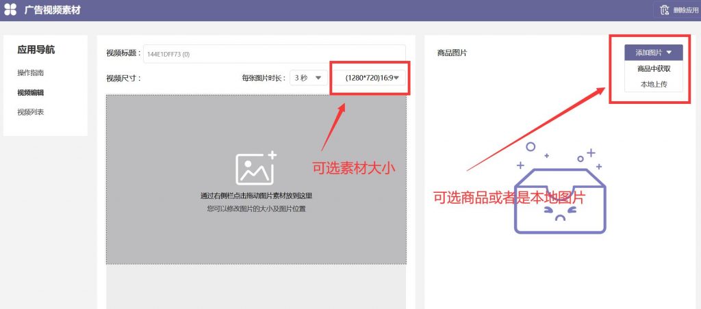701x309 pixels.
Task: Click the 商品图片 panel heading
Action: pyautogui.click(x=452, y=53)
